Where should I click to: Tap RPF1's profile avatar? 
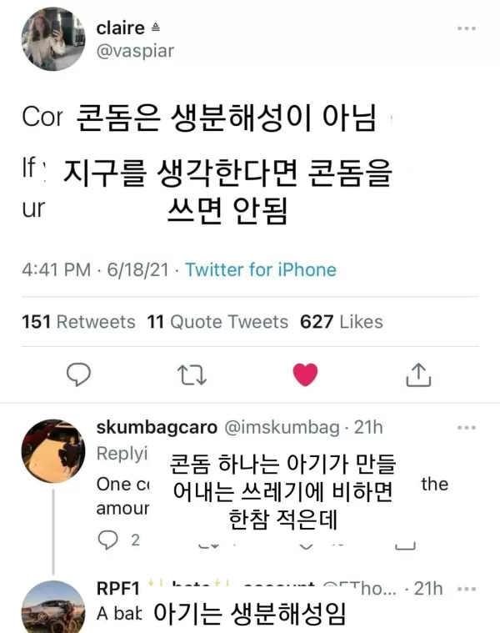[52, 607]
